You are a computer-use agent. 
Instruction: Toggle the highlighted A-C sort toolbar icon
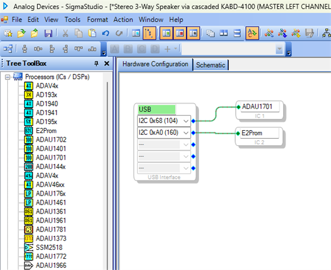click(252, 33)
